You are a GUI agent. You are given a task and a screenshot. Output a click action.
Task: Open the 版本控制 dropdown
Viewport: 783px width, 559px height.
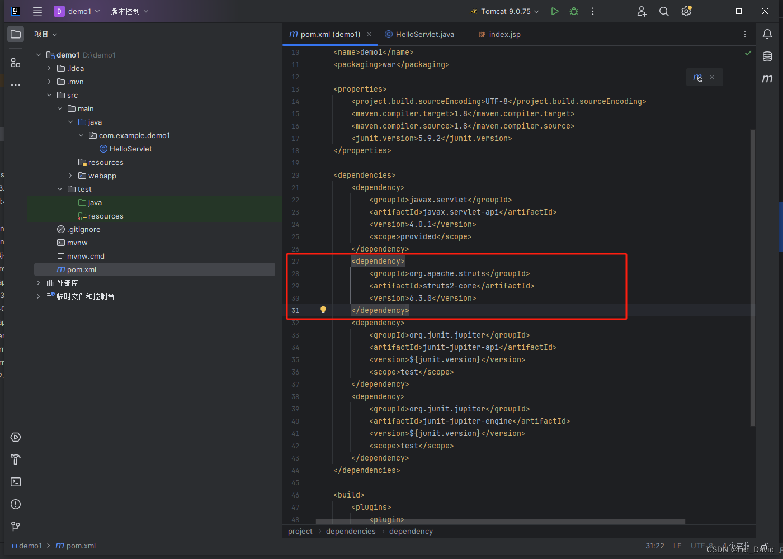pyautogui.click(x=130, y=11)
